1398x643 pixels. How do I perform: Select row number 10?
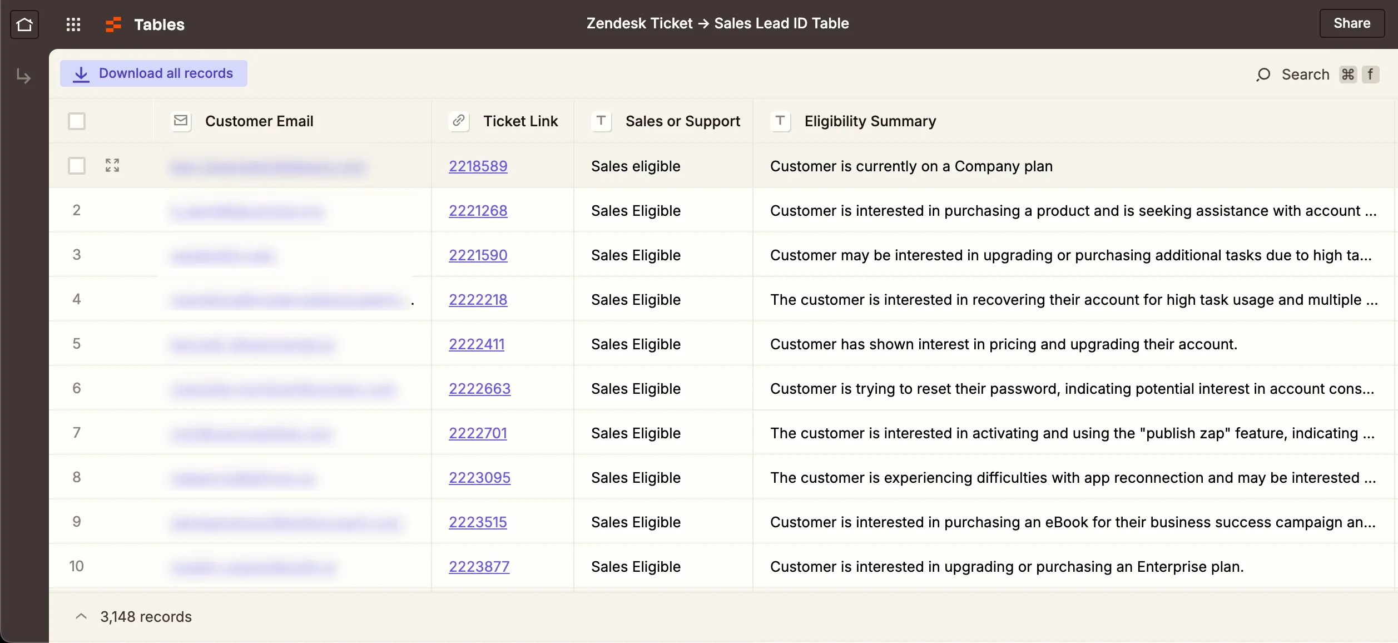click(76, 566)
